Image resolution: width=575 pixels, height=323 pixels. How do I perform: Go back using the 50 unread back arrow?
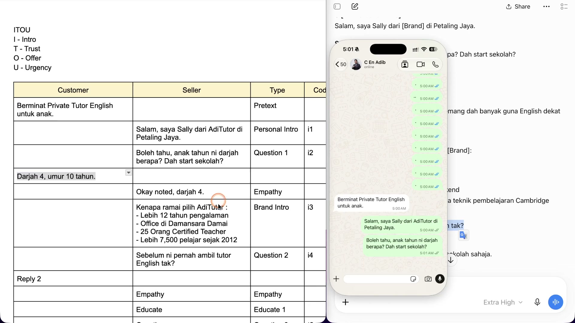coord(341,64)
